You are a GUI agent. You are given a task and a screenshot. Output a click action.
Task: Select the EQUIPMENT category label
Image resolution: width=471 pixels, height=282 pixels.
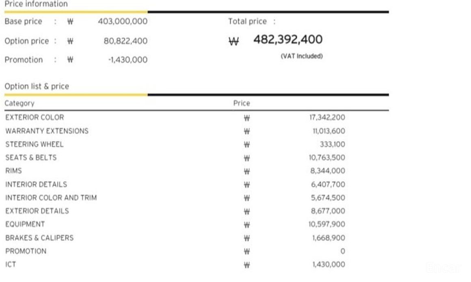coord(25,224)
